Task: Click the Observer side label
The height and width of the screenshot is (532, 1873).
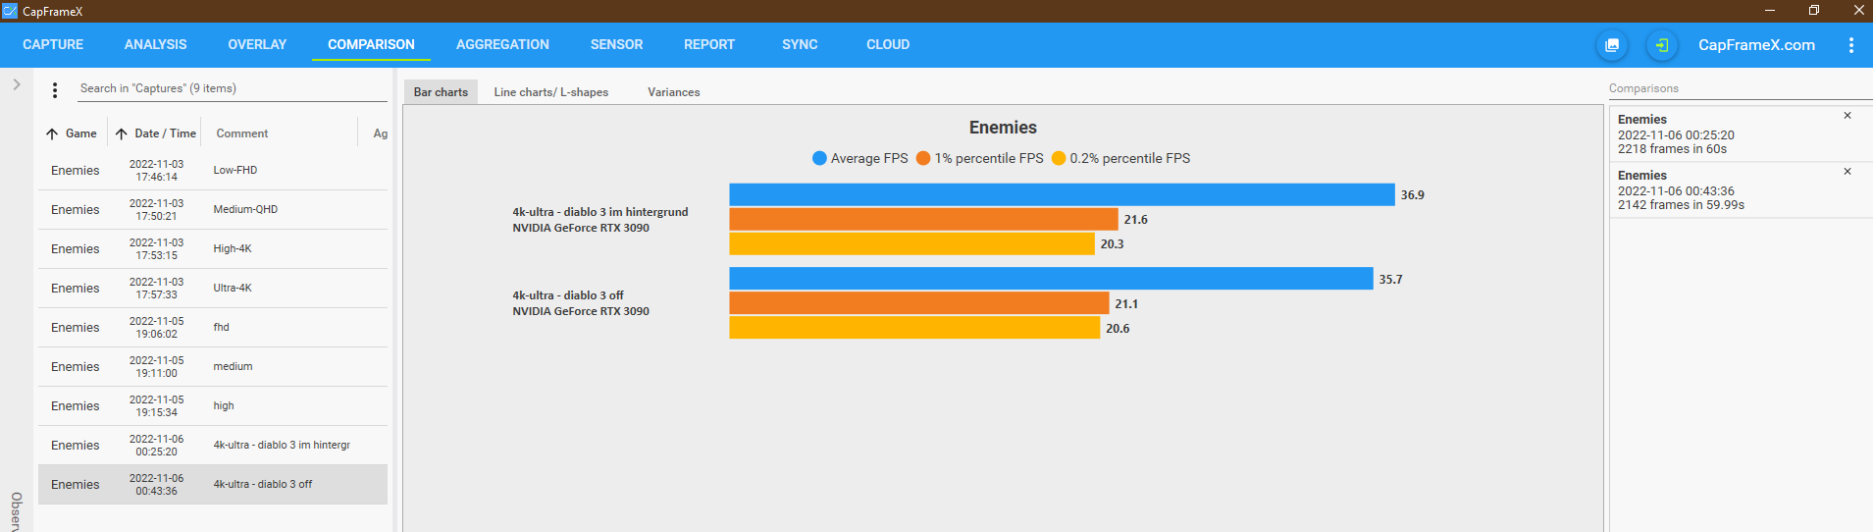Action: 17,511
